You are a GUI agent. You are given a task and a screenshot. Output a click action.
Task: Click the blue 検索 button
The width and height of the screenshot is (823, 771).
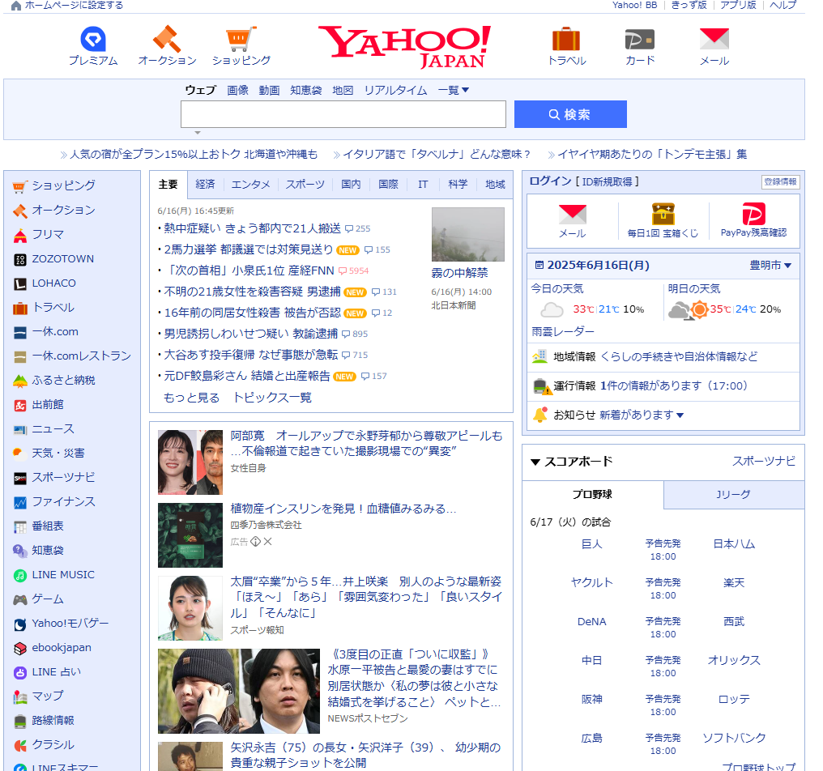[x=570, y=114]
